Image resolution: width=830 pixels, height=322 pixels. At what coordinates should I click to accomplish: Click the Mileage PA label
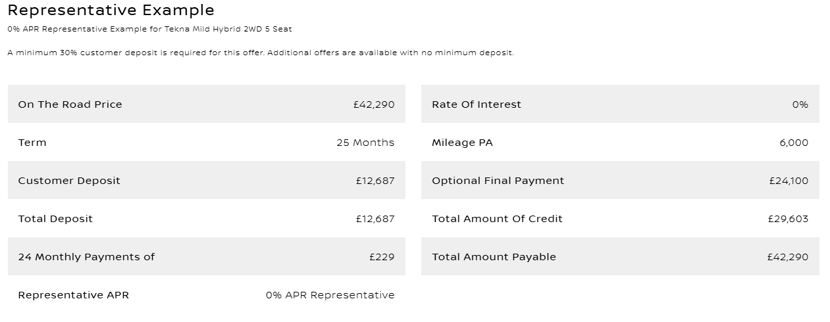pos(462,143)
